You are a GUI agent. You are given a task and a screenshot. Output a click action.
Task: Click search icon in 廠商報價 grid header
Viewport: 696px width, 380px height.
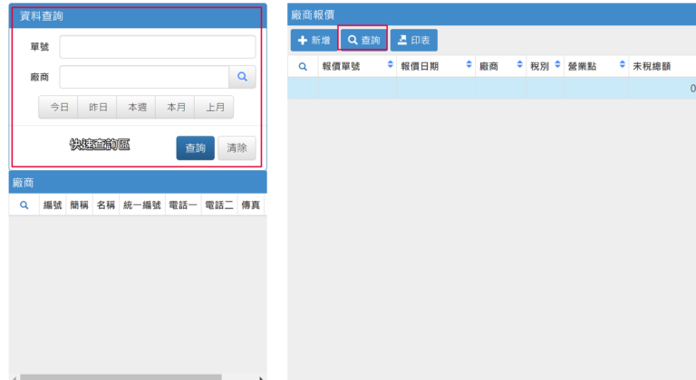coord(303,65)
